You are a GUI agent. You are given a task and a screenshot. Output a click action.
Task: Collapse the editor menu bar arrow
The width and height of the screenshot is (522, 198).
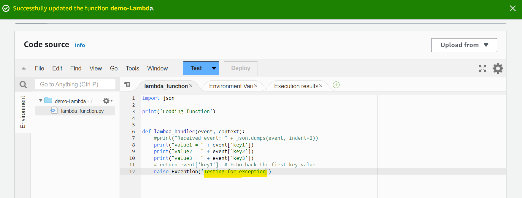click(x=24, y=68)
